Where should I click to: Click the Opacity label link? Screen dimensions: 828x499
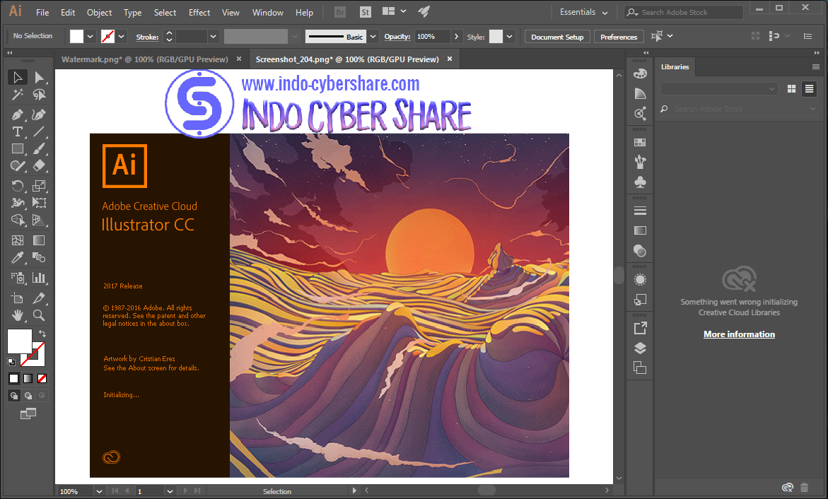pos(397,37)
